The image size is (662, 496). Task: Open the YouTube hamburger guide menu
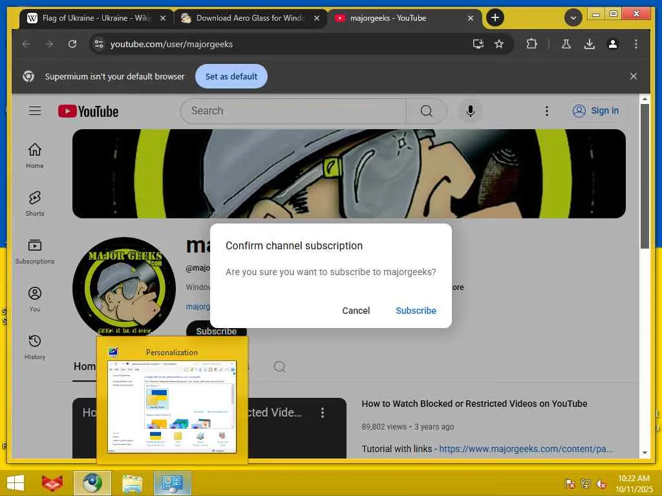click(35, 111)
